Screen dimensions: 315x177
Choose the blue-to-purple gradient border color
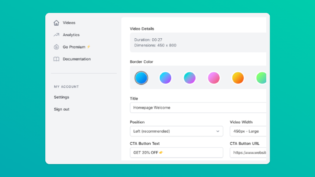coord(166,78)
